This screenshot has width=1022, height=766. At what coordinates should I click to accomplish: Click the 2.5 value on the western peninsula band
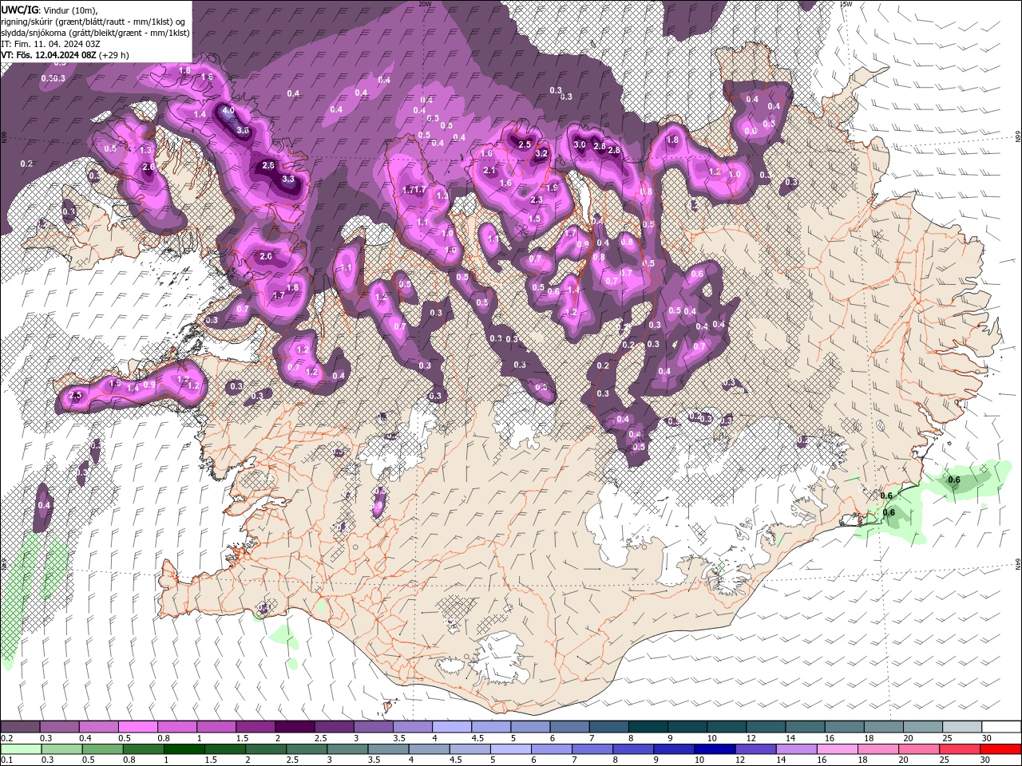click(76, 395)
